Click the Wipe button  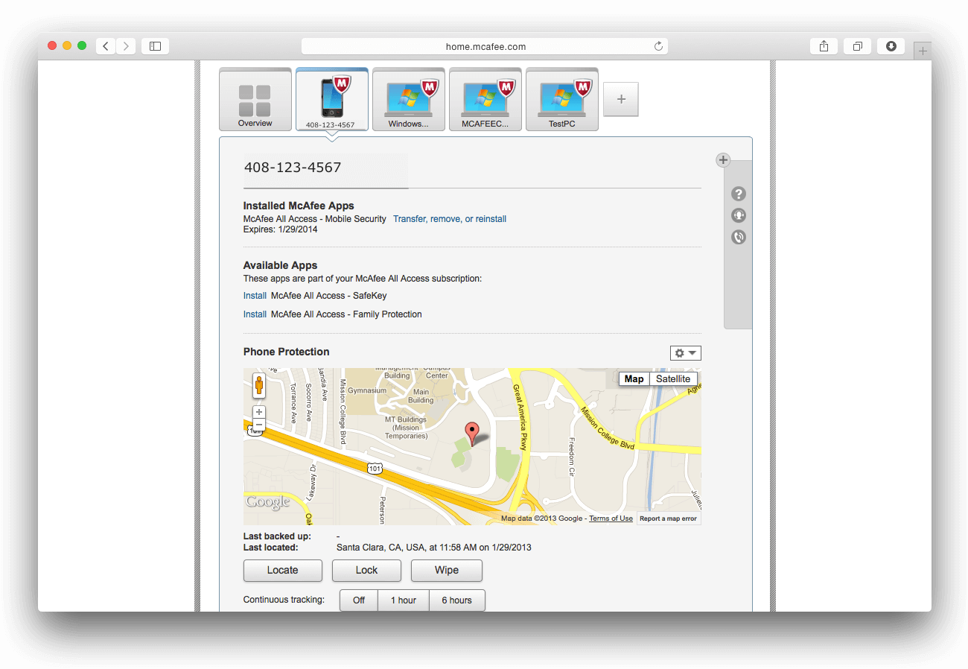(x=447, y=571)
